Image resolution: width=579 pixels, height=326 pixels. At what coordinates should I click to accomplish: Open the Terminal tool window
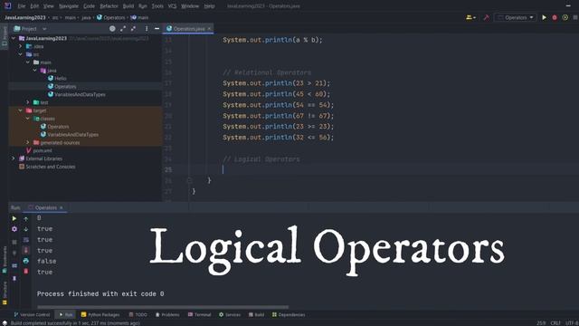pos(199,314)
